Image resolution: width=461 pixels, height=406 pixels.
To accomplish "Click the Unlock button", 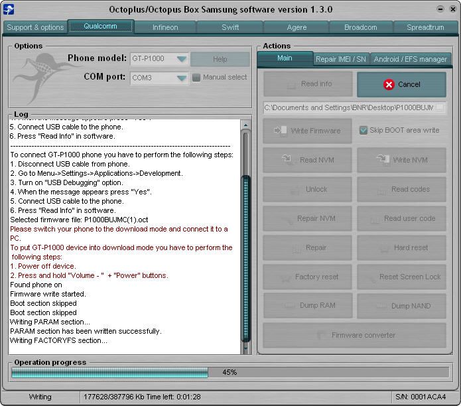I will coord(307,189).
